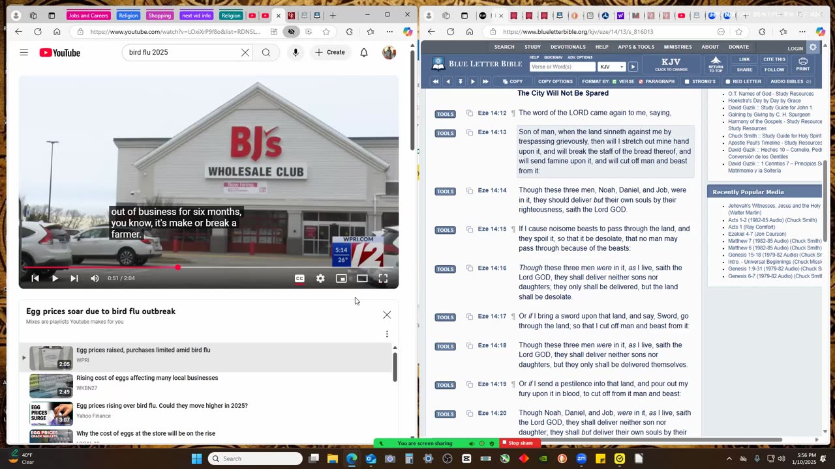
Task: Enter full screen on the video
Action: 383,278
